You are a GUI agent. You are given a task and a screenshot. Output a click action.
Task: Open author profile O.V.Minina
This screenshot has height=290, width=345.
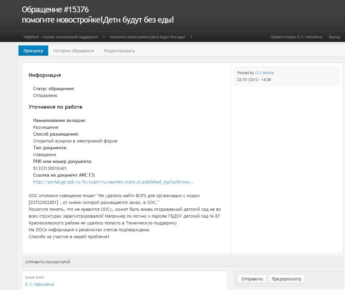click(264, 73)
